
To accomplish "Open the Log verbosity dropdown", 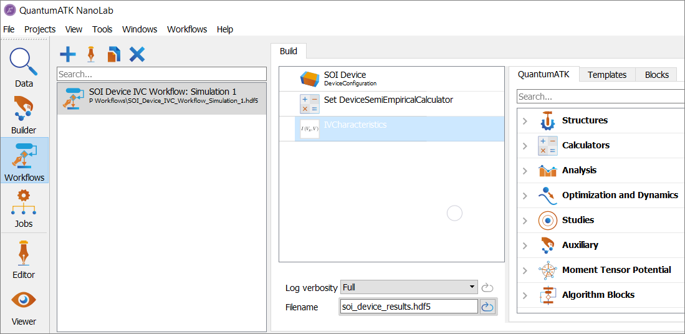I will [x=409, y=287].
